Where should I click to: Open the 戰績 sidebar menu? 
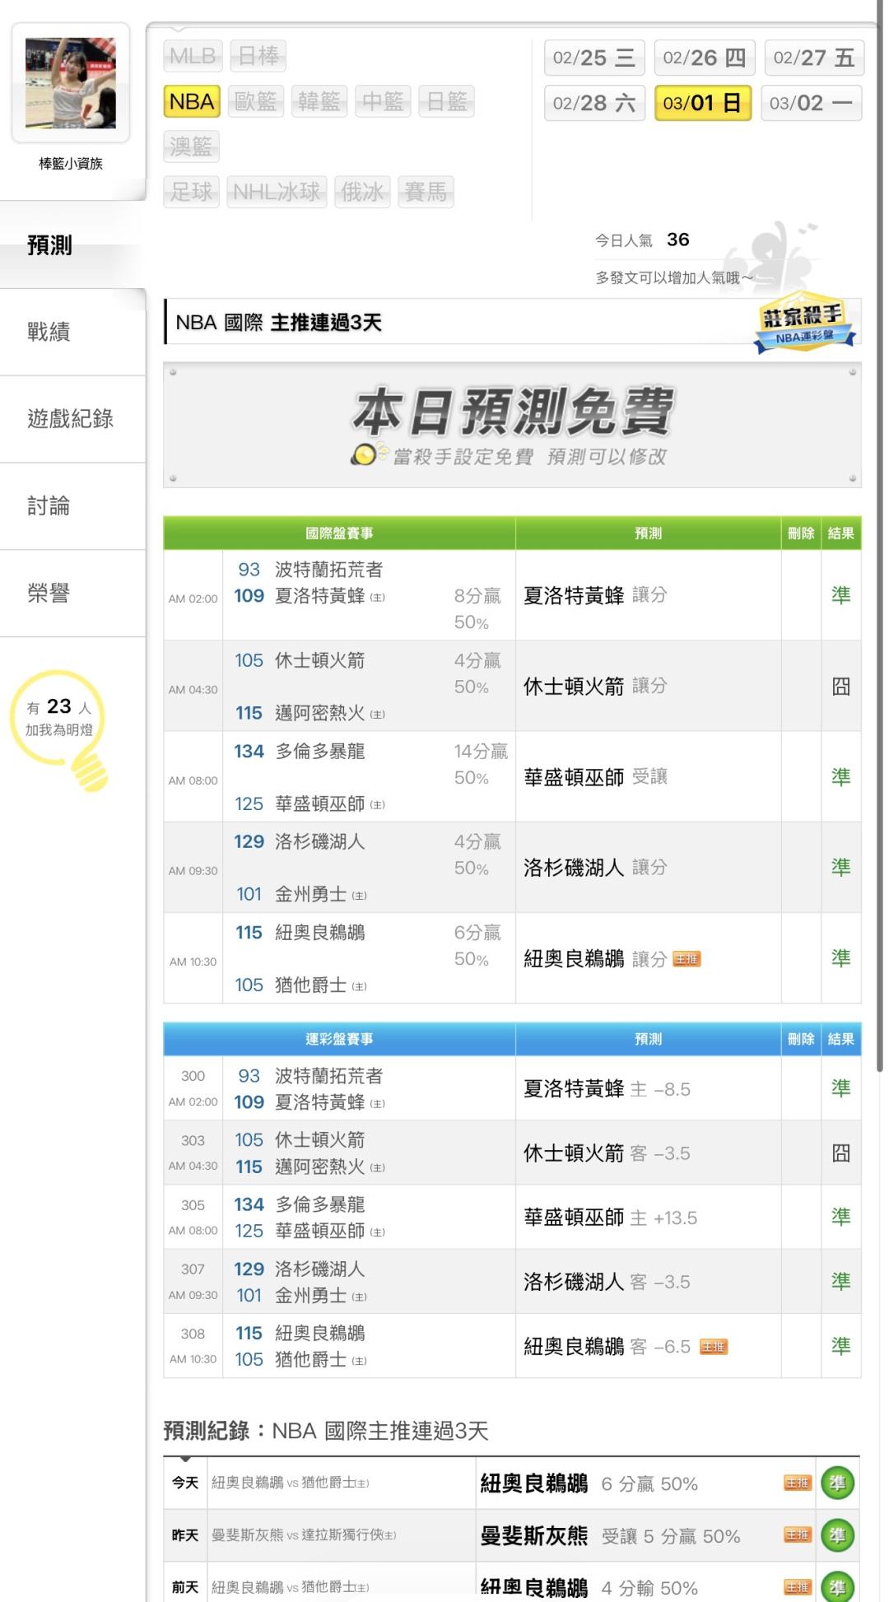coord(72,332)
